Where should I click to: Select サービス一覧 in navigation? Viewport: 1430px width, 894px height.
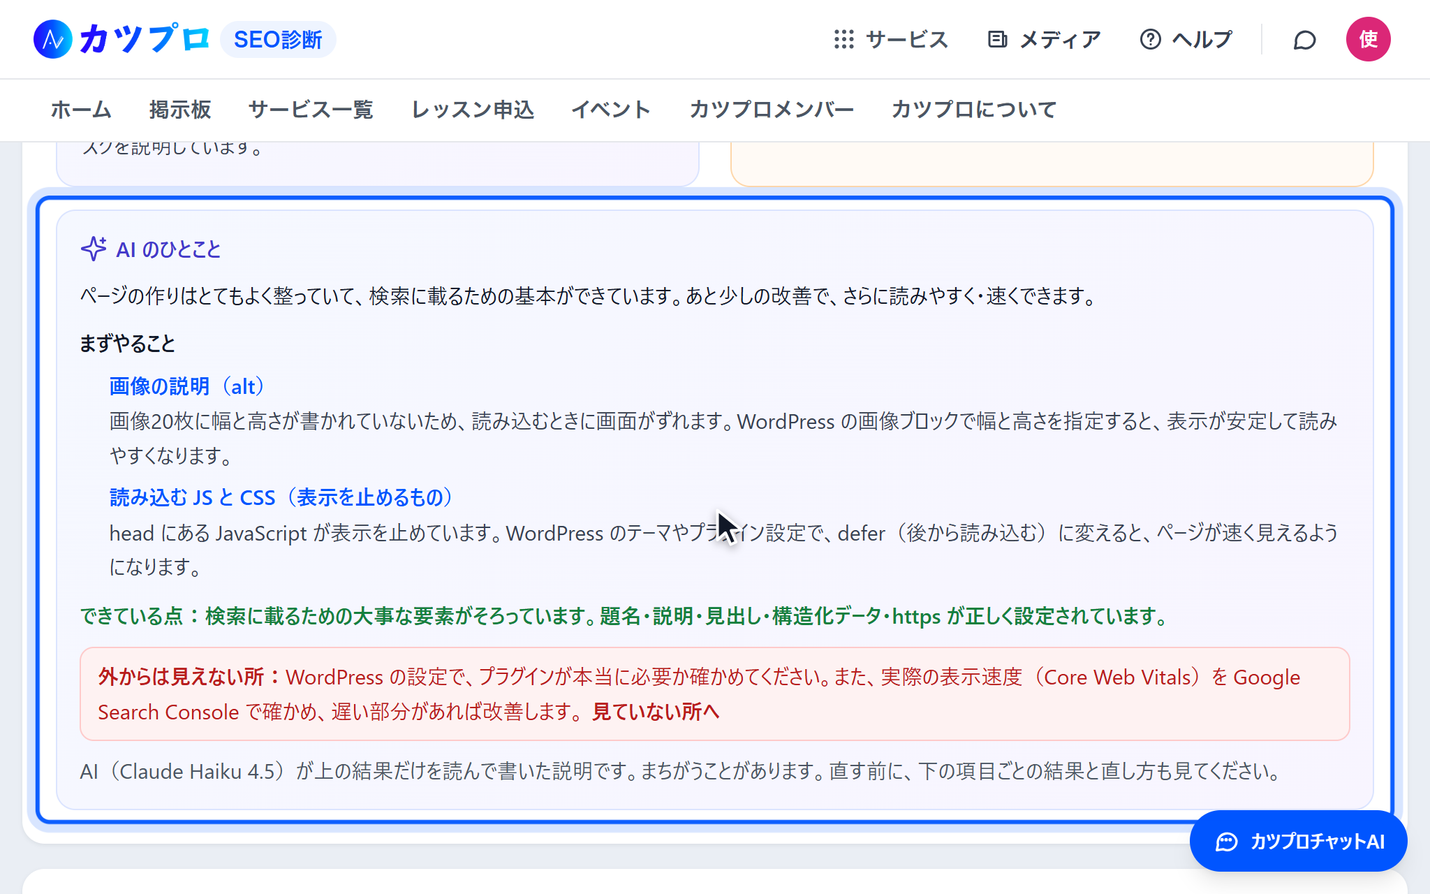311,110
